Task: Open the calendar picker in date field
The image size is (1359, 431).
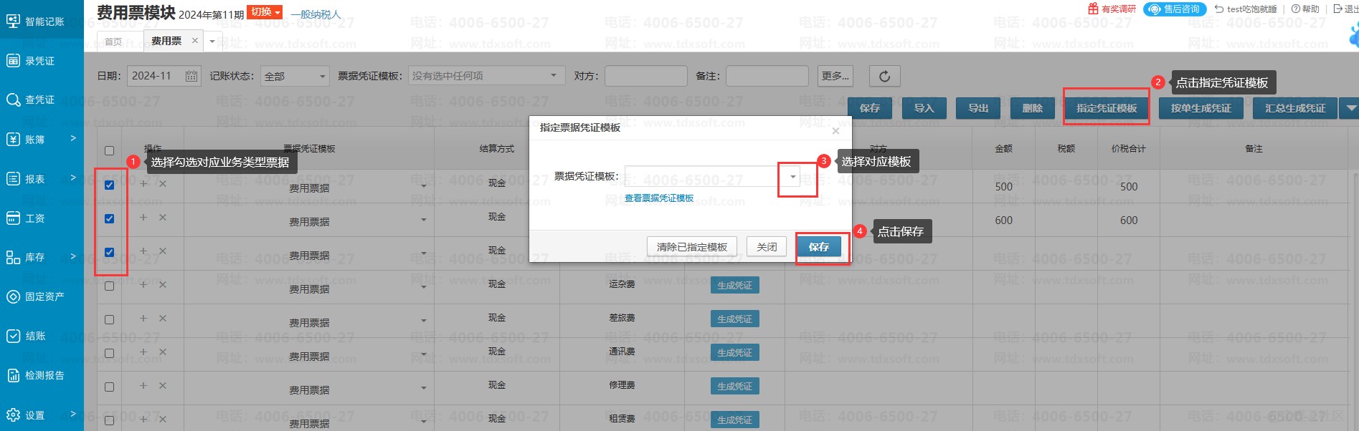Action: (x=191, y=76)
